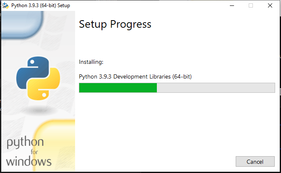
Task: Click the Setup Progress heading
Action: [x=115, y=24]
